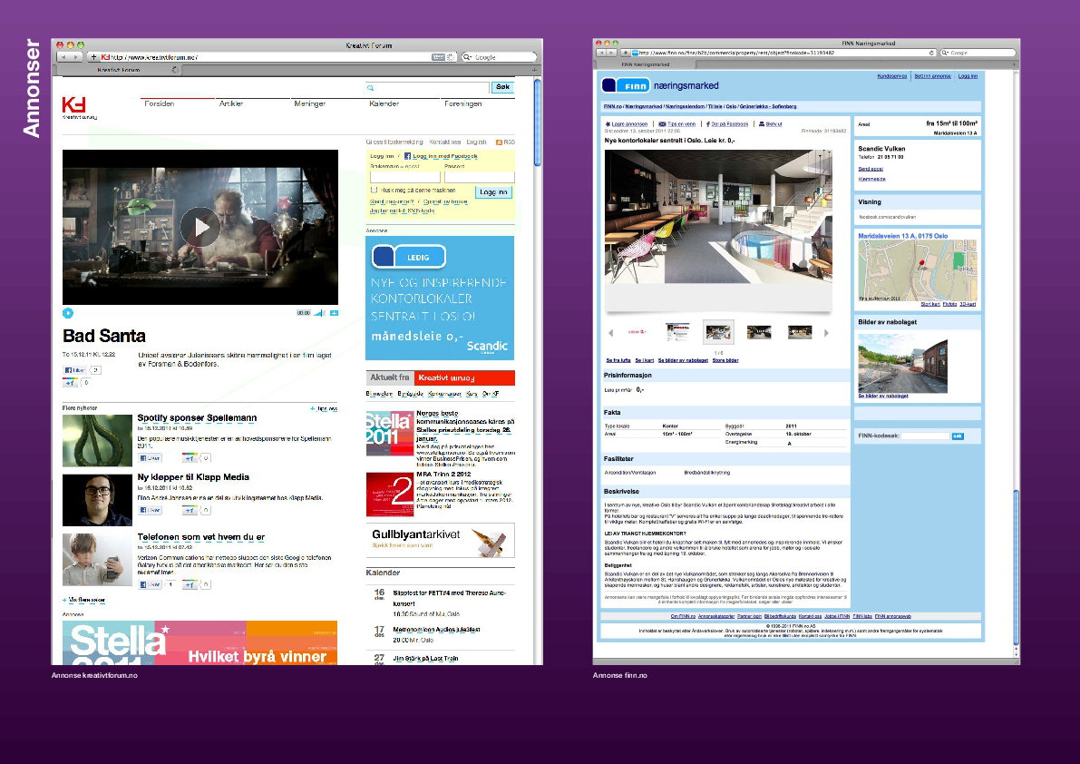Tick the Husk meg på denne maskinen checkbox

click(374, 190)
